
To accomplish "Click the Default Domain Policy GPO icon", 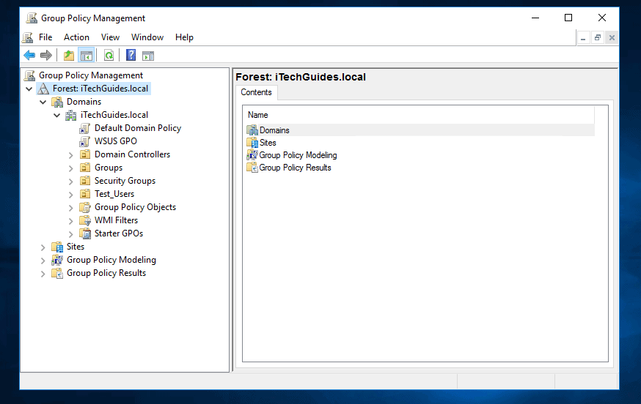I will [84, 129].
